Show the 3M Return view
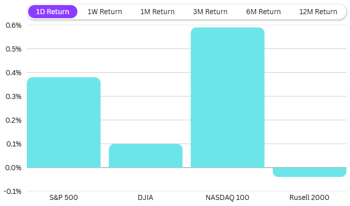The image size is (350, 206). click(210, 12)
